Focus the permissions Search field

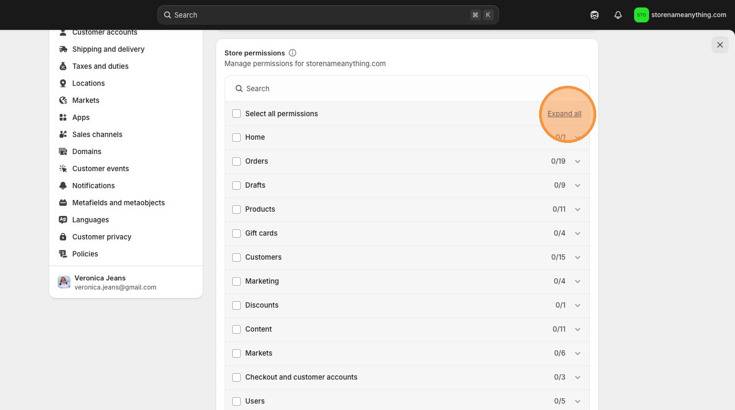click(x=407, y=89)
